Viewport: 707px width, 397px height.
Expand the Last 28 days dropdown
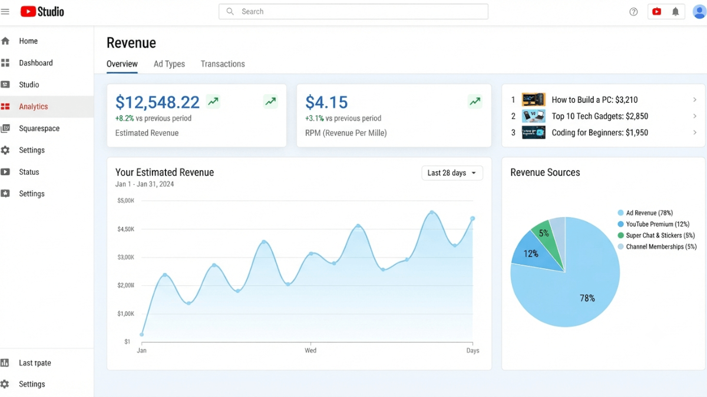[x=452, y=173]
